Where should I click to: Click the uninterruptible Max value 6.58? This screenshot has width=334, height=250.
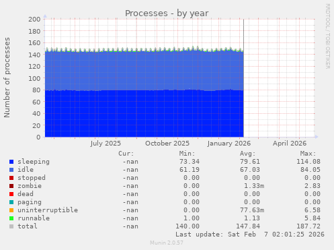click(312, 210)
